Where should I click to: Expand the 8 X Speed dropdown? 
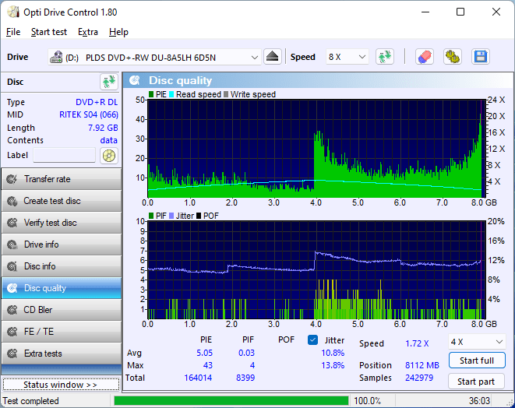coord(347,58)
